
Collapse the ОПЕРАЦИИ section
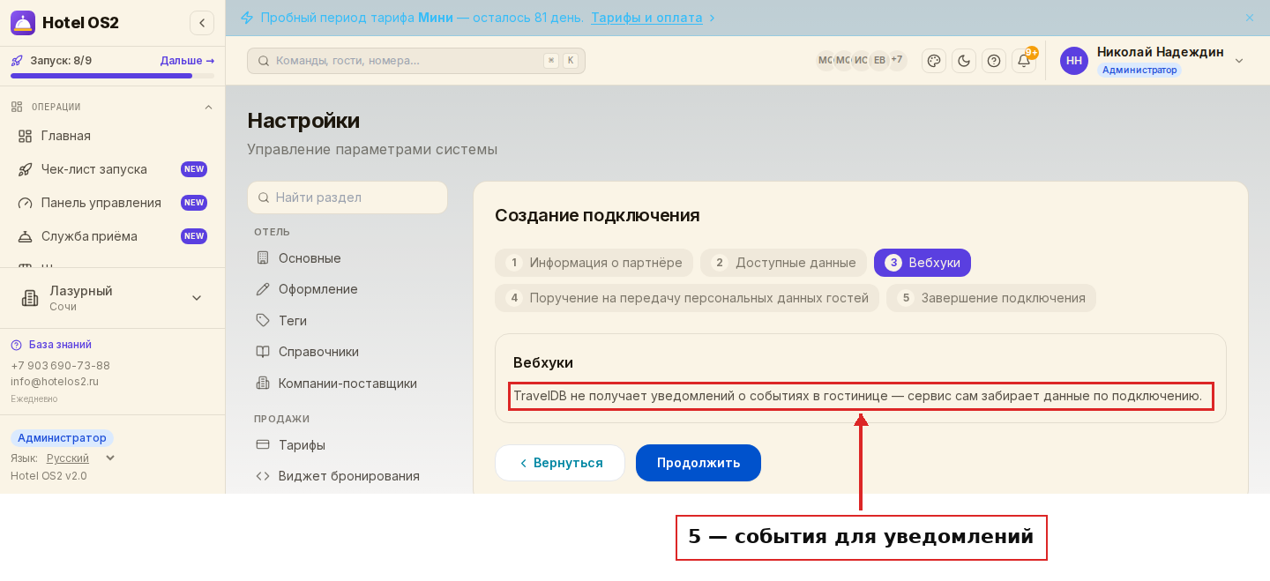[x=208, y=108]
